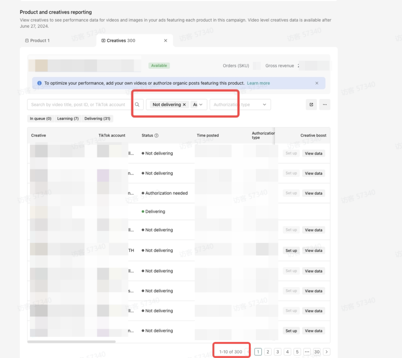Go to page 2
This screenshot has width=402, height=358.
coord(268,352)
